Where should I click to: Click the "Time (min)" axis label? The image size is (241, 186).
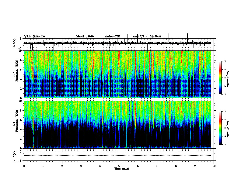click(122, 169)
